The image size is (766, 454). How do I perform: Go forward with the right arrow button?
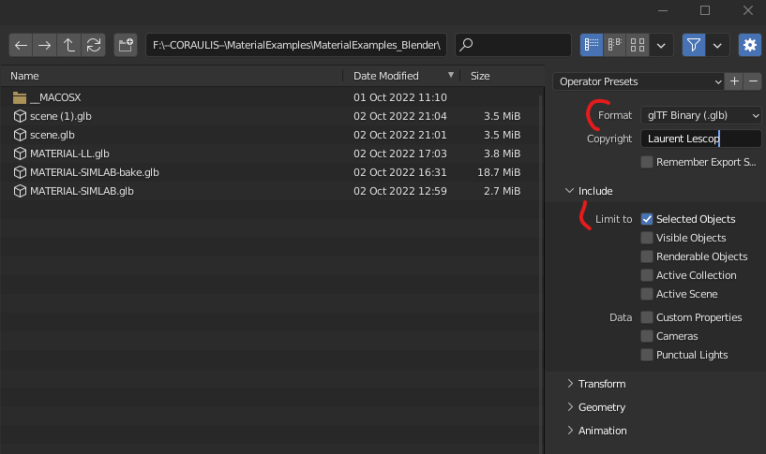coord(45,45)
